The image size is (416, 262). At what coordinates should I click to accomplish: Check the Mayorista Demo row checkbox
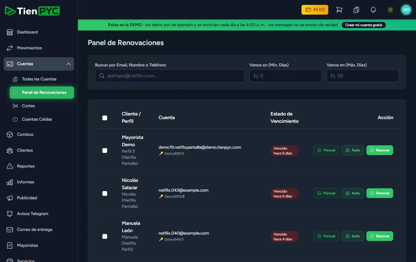[105, 150]
